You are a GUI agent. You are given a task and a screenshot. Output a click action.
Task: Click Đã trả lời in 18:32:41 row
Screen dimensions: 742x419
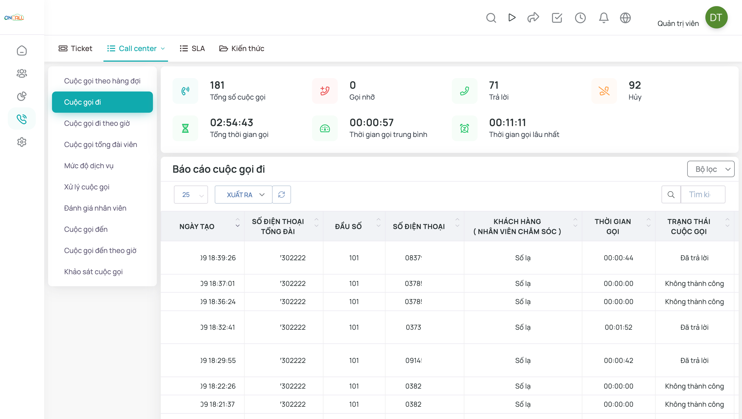(x=694, y=327)
